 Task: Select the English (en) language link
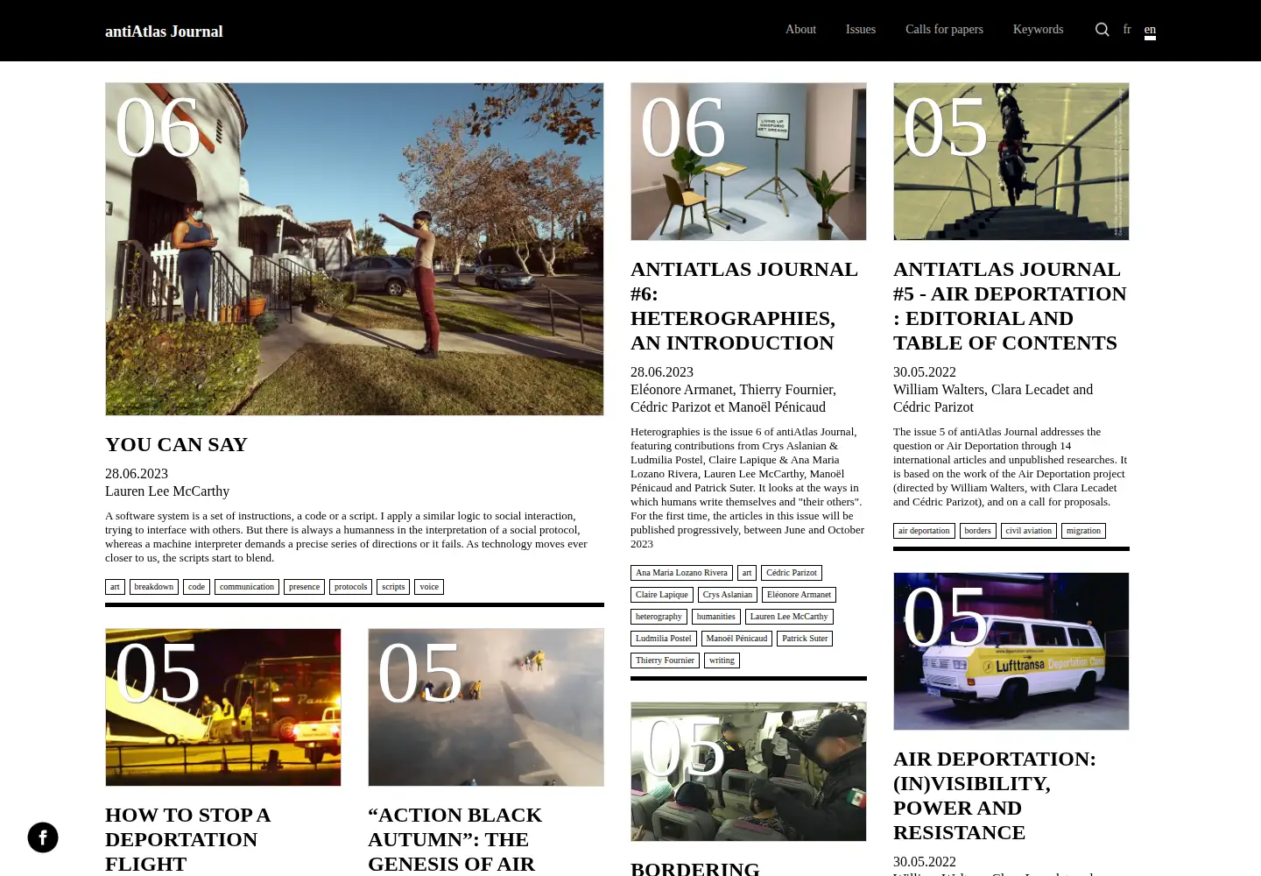click(1150, 30)
